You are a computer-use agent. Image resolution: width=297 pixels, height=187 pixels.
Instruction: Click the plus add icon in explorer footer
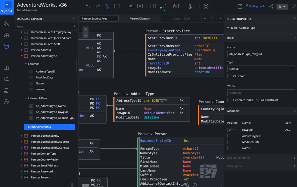pos(65,185)
